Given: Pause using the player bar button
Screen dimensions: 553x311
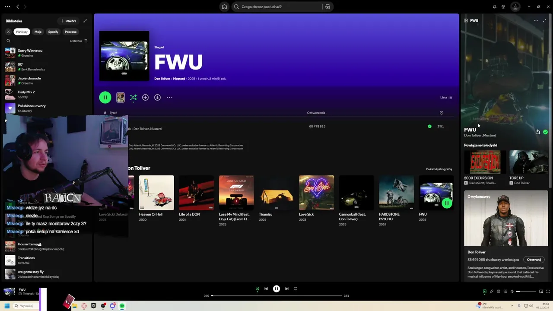Looking at the screenshot, I should pos(276,289).
